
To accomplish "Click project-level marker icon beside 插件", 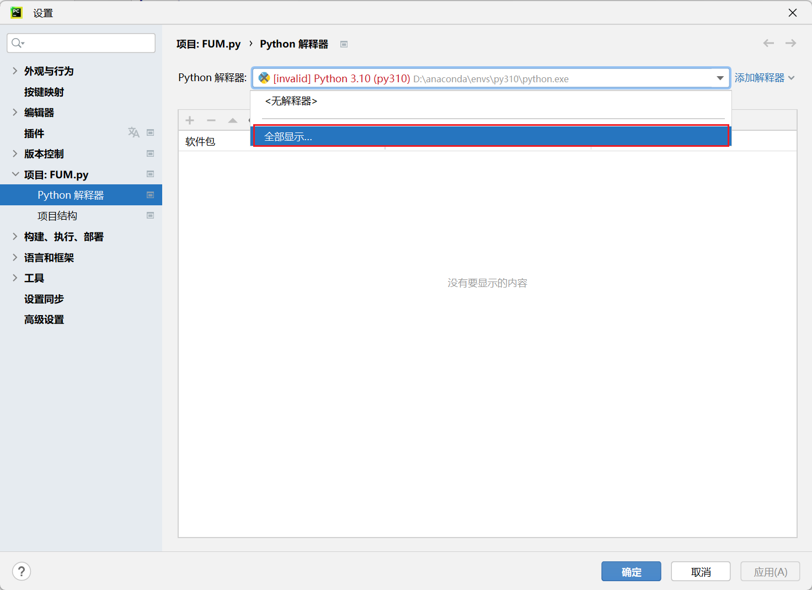I will click(150, 132).
